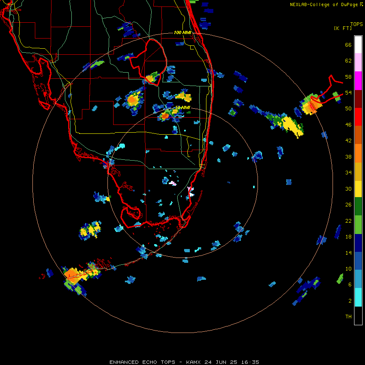
Task: Select the 26 legend value
Action: tap(348, 205)
